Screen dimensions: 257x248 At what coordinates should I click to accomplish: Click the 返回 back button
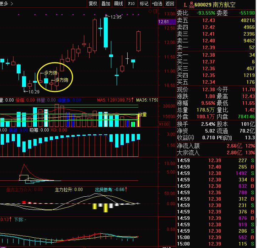170,4
